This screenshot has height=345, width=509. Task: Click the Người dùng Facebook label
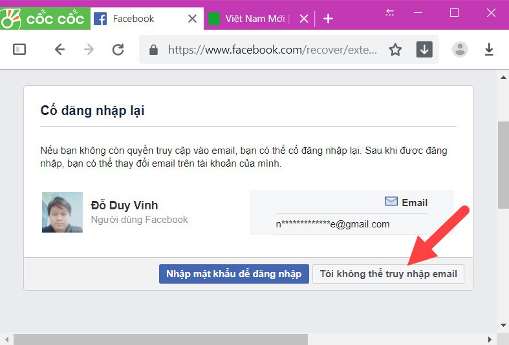(x=139, y=220)
